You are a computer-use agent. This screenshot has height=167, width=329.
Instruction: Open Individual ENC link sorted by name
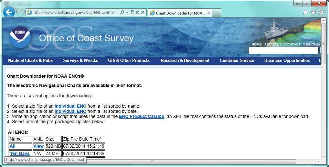70,106
